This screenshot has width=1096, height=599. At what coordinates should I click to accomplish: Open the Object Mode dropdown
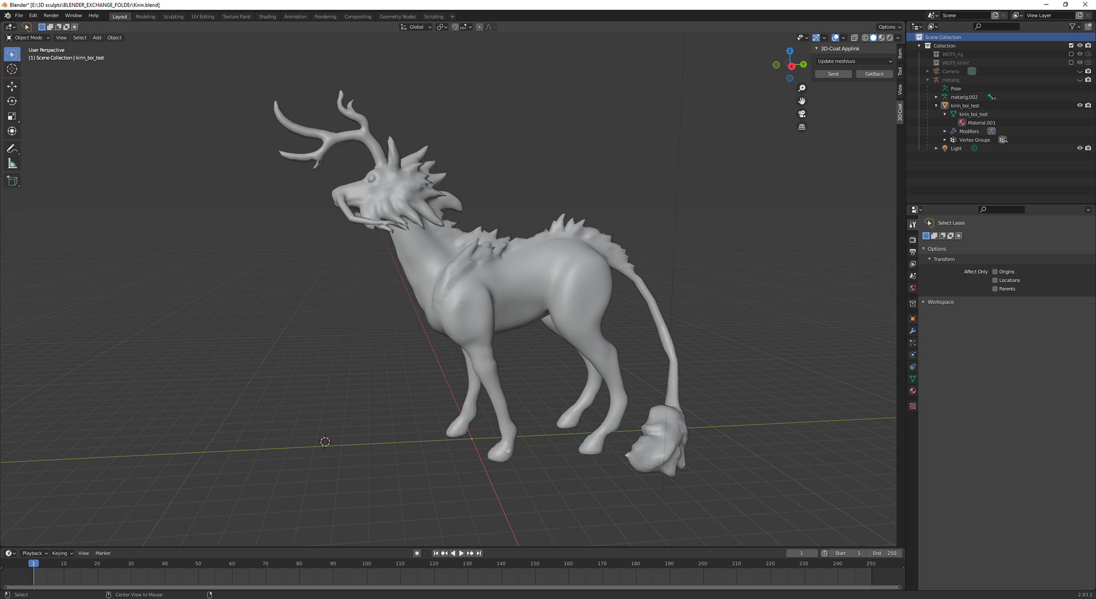click(x=28, y=38)
